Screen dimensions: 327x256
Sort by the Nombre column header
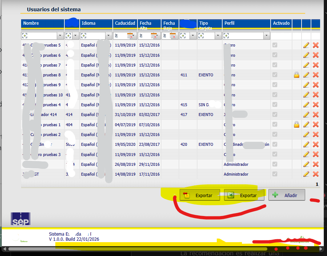point(31,23)
